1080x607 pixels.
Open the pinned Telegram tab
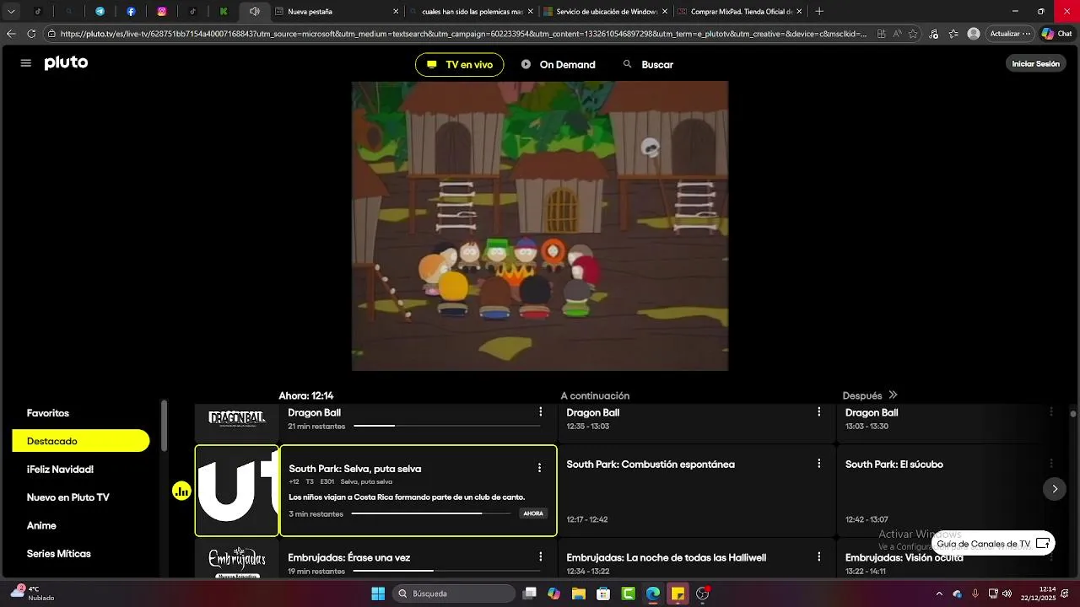tap(100, 12)
